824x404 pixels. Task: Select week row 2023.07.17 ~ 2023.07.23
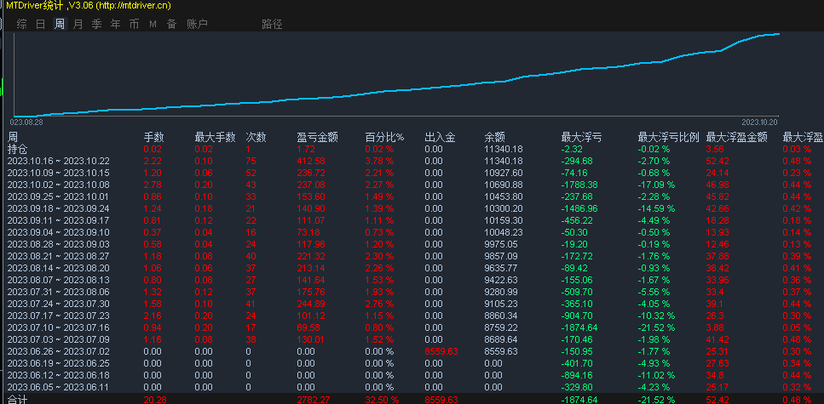(58, 316)
